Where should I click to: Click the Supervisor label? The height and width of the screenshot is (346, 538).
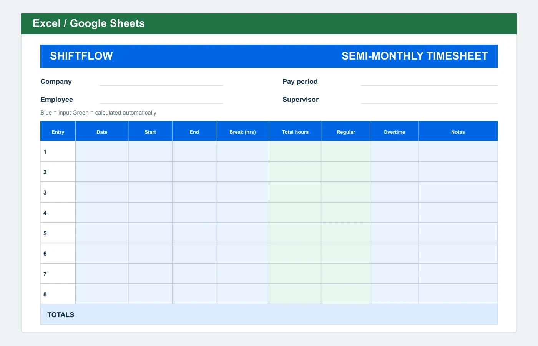(x=301, y=100)
